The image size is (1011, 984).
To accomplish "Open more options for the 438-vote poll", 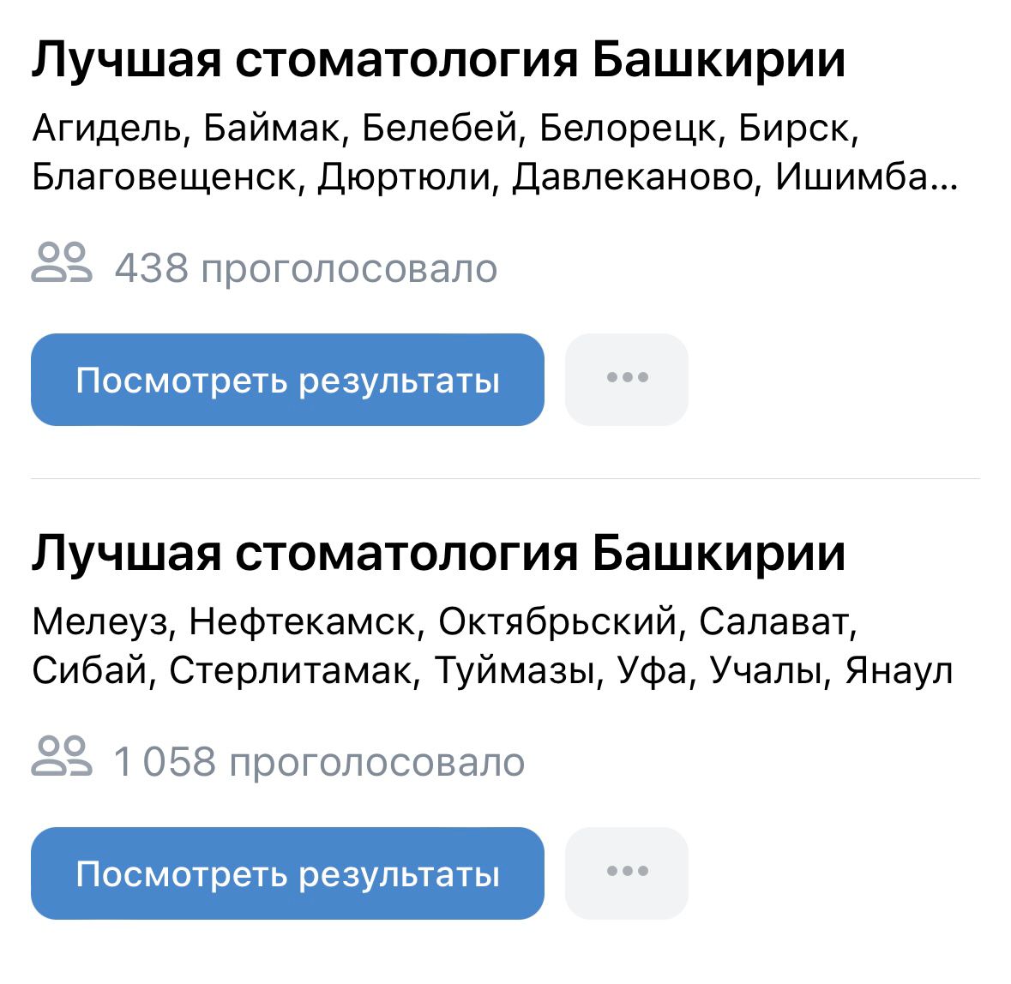I will pos(627,380).
